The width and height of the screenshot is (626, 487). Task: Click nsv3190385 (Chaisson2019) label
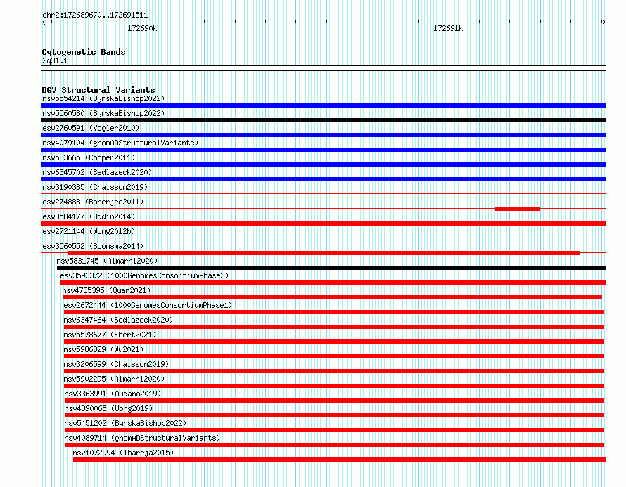point(95,187)
